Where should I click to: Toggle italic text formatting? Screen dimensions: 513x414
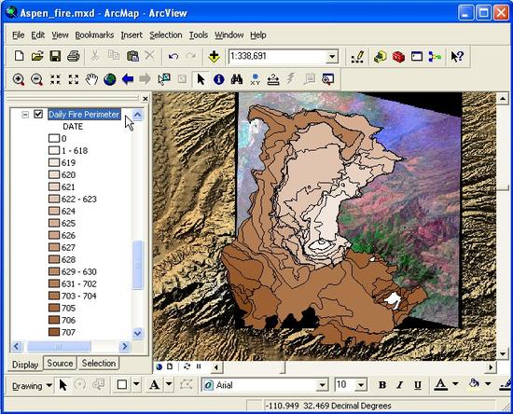[400, 385]
